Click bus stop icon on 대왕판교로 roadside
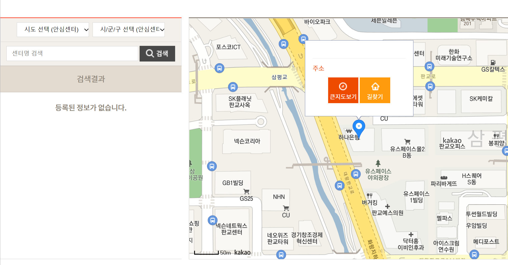This screenshot has width=508, height=265. click(x=340, y=185)
